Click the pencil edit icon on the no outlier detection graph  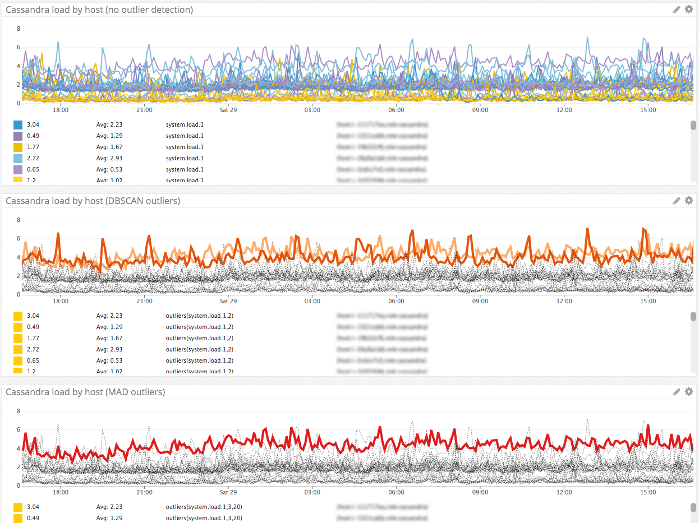tap(677, 10)
